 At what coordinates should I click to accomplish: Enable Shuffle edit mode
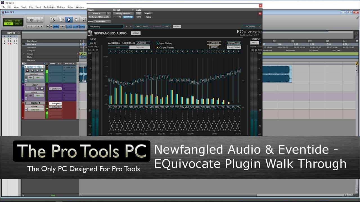tap(8, 21)
